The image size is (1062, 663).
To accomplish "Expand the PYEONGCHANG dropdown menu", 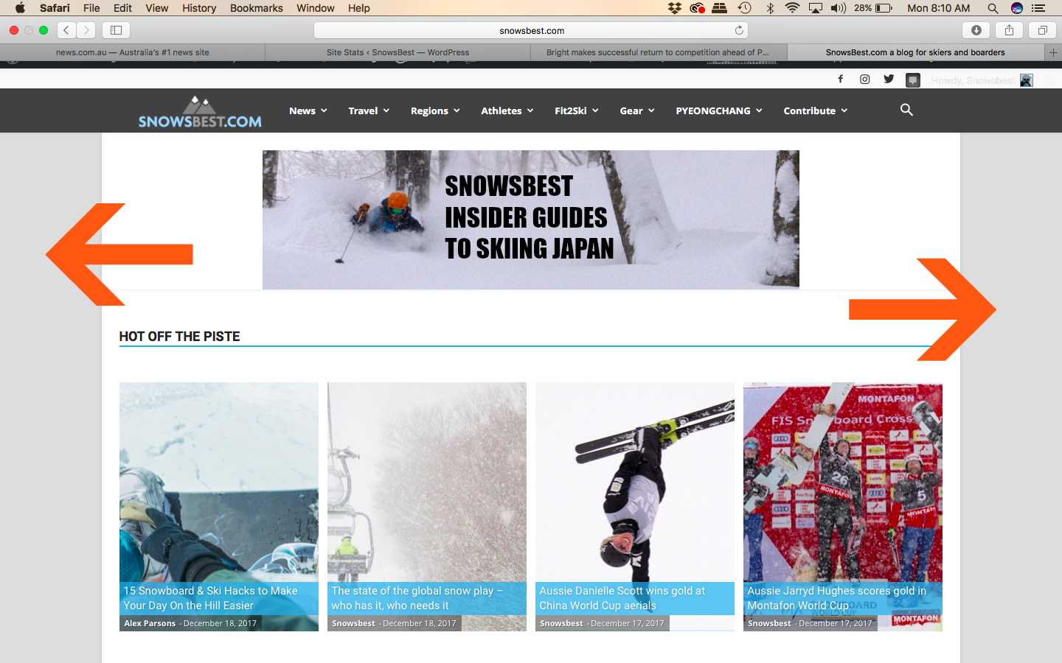I will click(719, 110).
